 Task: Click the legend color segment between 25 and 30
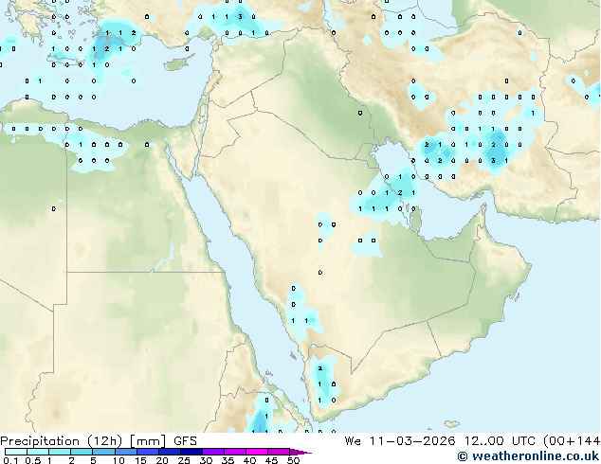tap(191, 452)
